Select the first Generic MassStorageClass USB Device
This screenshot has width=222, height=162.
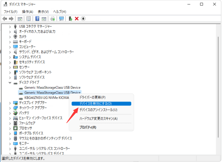pos(52,87)
